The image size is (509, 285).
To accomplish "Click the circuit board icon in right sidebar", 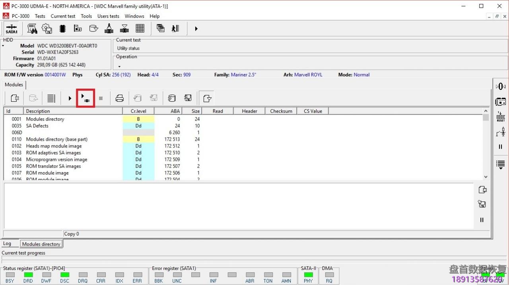I will point(500,102).
